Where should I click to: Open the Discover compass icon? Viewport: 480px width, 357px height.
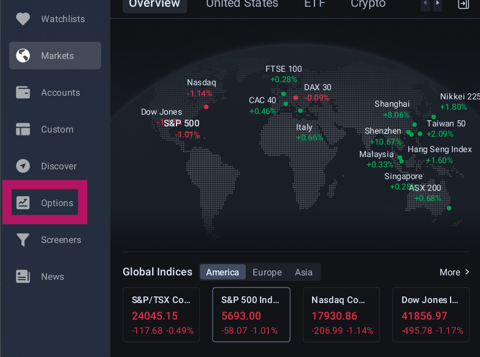tap(23, 166)
